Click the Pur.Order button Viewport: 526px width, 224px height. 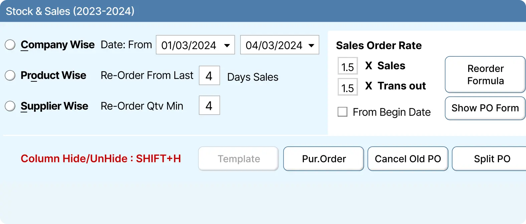[x=323, y=159]
